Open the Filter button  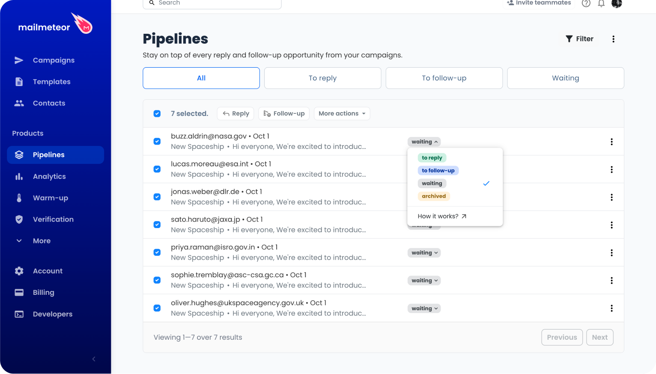[579, 39]
